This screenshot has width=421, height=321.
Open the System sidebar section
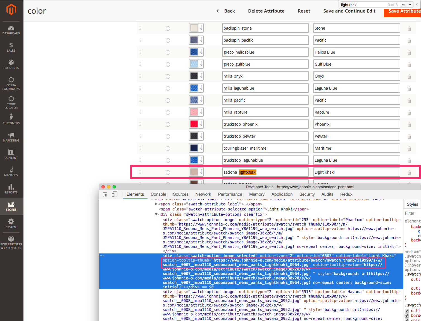pos(11,224)
